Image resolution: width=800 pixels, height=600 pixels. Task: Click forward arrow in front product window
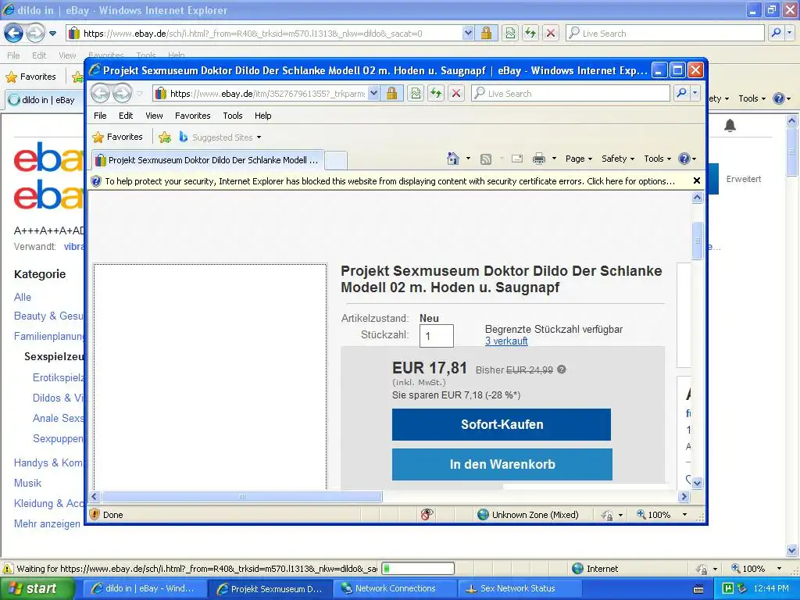(x=122, y=94)
